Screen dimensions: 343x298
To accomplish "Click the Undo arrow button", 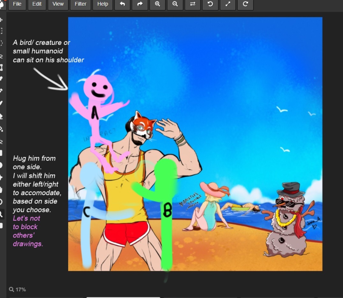I will (x=122, y=4).
